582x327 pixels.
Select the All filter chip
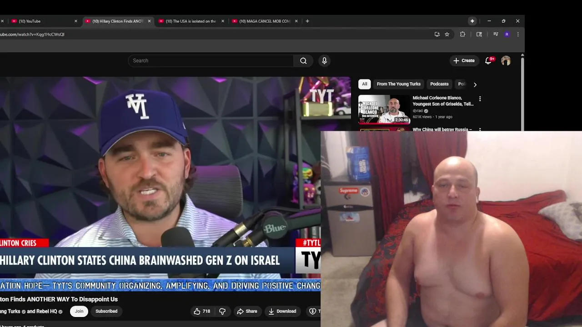(x=364, y=84)
